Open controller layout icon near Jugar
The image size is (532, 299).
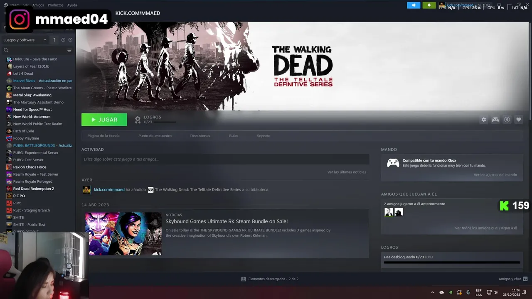coord(495,120)
